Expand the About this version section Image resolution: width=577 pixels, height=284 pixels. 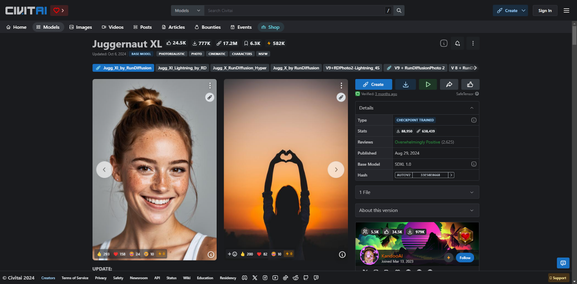(x=417, y=210)
